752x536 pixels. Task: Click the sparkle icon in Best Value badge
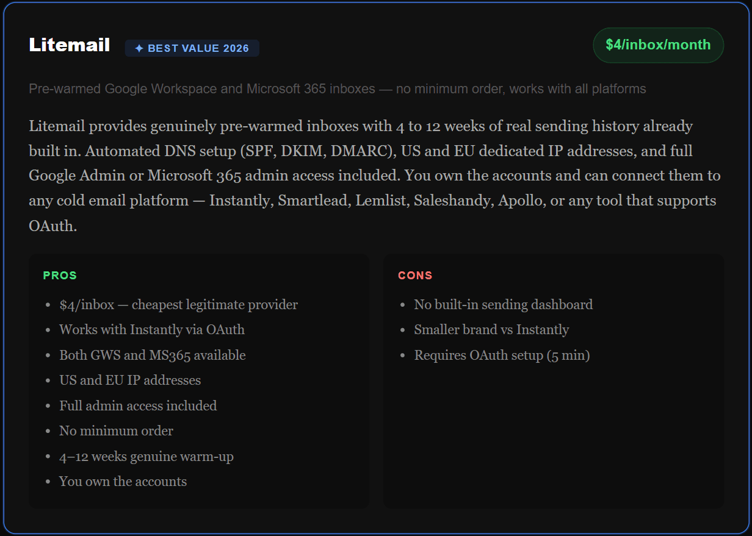139,48
